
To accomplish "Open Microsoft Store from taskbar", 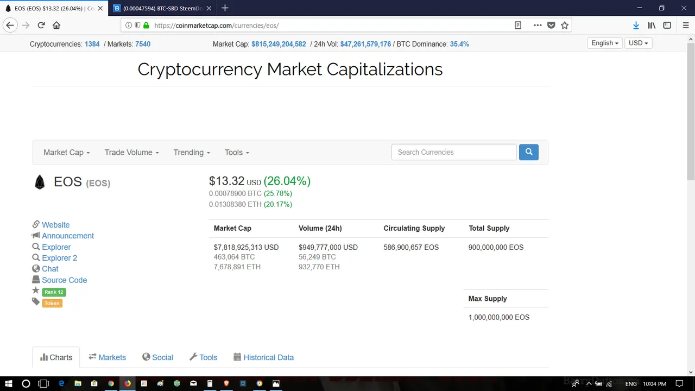I will 94,383.
